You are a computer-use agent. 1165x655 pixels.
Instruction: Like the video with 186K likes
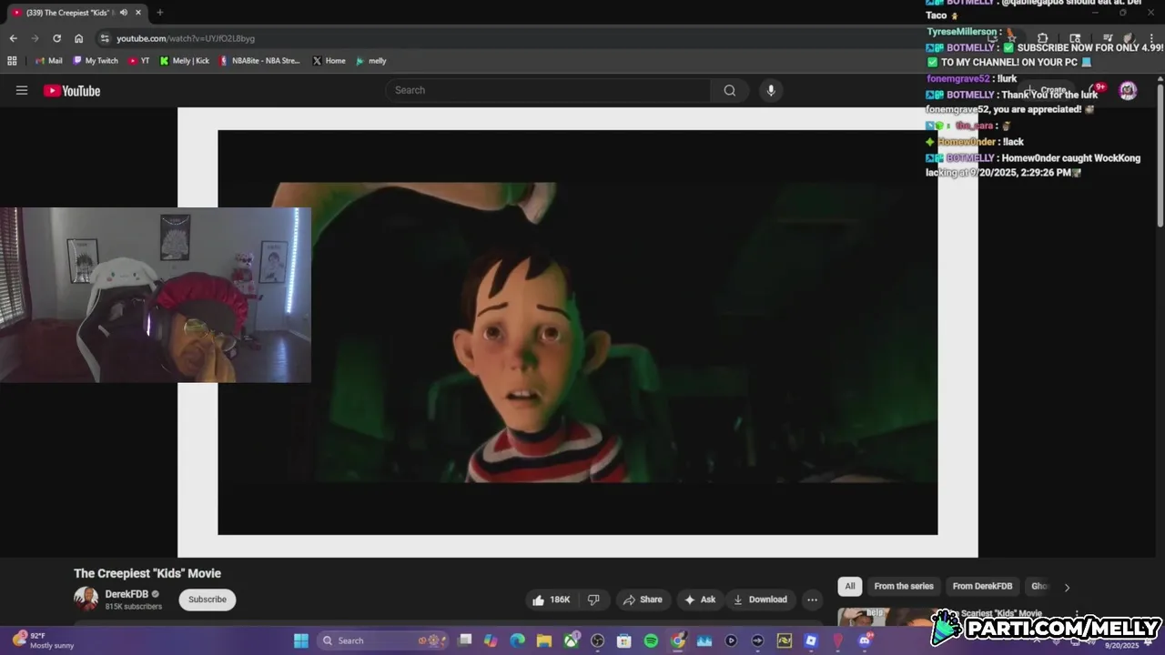[x=552, y=600]
